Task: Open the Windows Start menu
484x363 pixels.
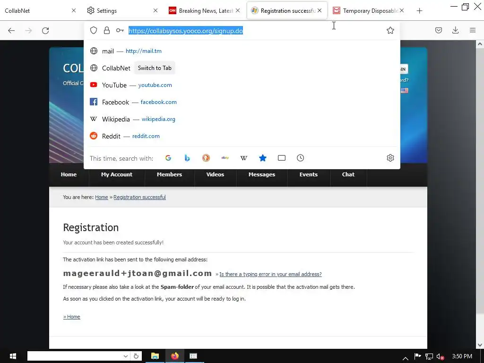Action: click(13, 356)
